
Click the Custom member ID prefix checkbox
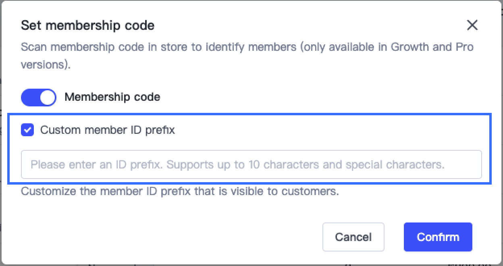point(27,130)
